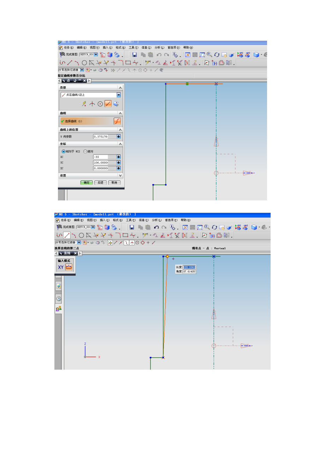Open the 帮助 menu in lower window

186,220
